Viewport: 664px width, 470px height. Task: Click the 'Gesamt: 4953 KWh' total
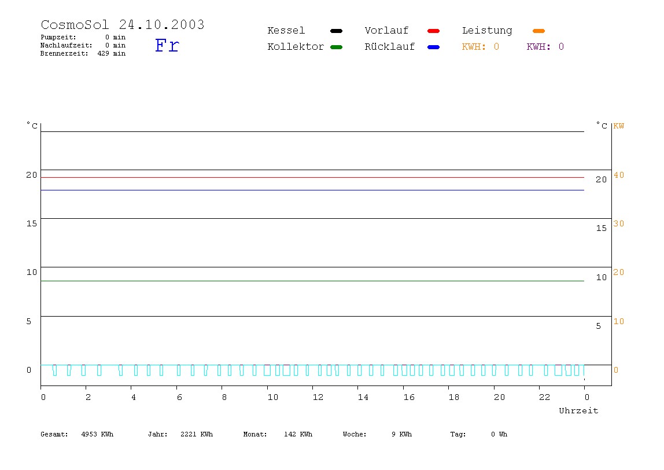point(77,434)
